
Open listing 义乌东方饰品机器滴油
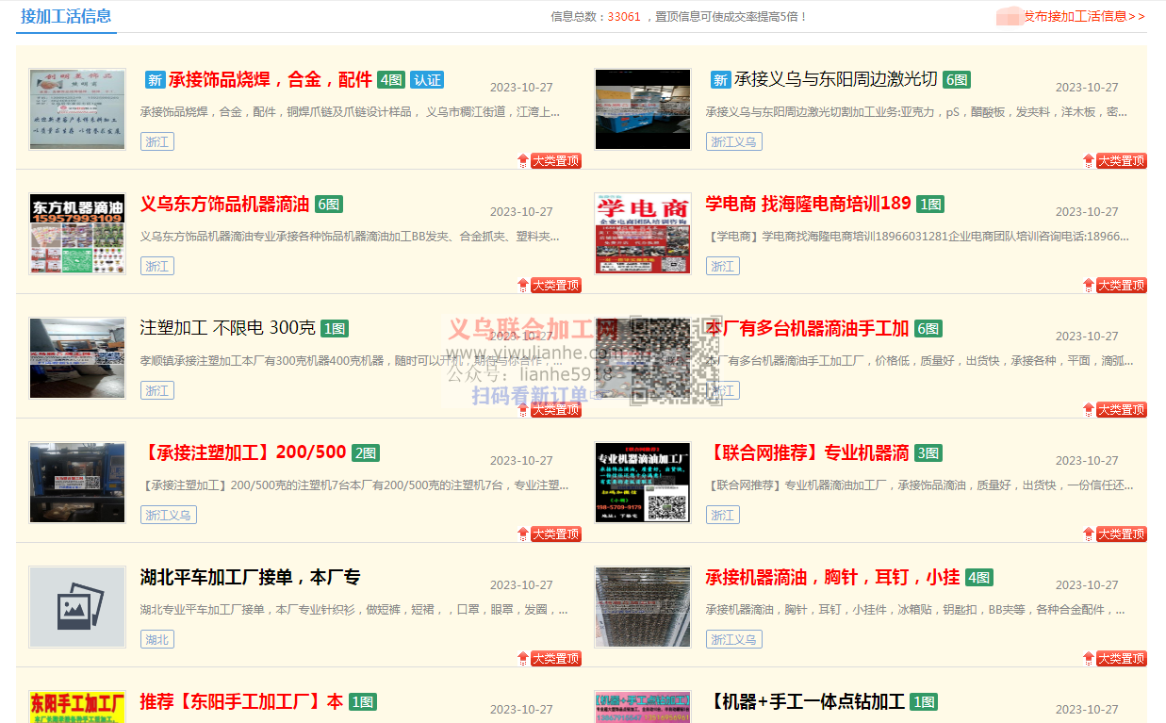coord(224,205)
